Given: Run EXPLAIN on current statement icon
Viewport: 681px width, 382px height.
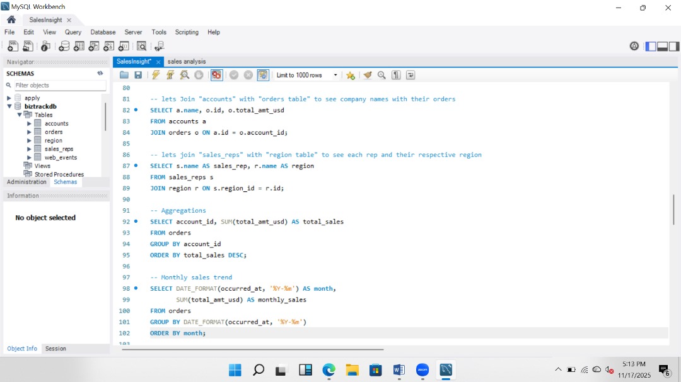Looking at the screenshot, I should click(x=185, y=75).
